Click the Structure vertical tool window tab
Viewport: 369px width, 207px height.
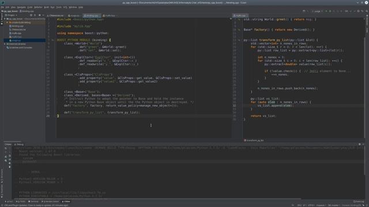click(2, 175)
